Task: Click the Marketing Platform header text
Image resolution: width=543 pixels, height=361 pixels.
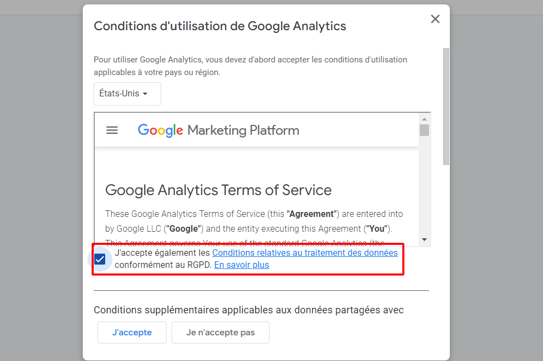Action: (243, 130)
